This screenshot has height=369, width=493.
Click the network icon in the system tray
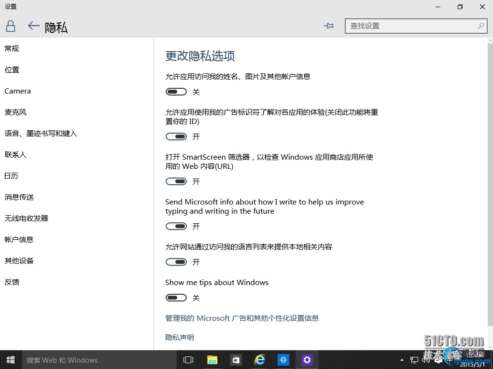point(414,360)
